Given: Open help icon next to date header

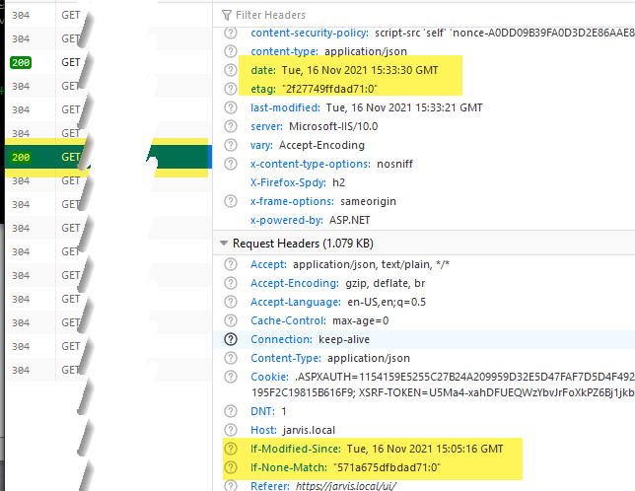Looking at the screenshot, I should pos(231,70).
